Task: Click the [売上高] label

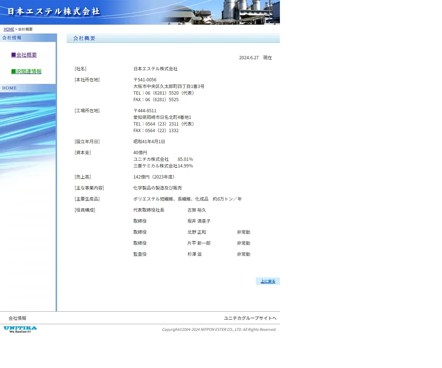Action: [x=83, y=177]
